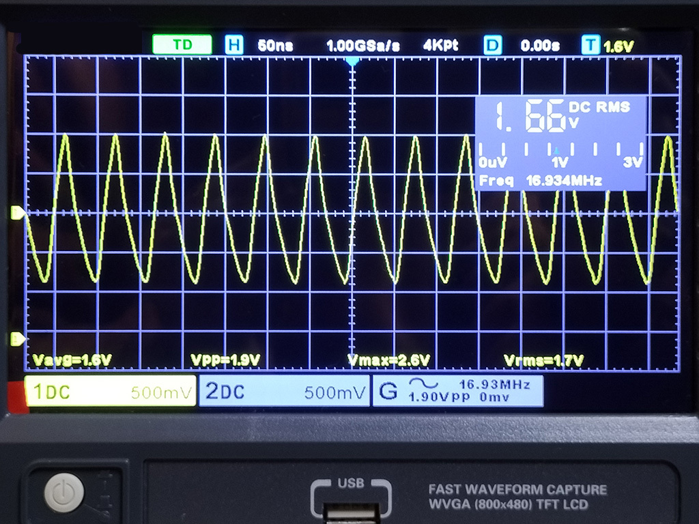Push the power button on the front panel
Image resolution: width=699 pixels, height=524 pixels.
pyautogui.click(x=64, y=493)
